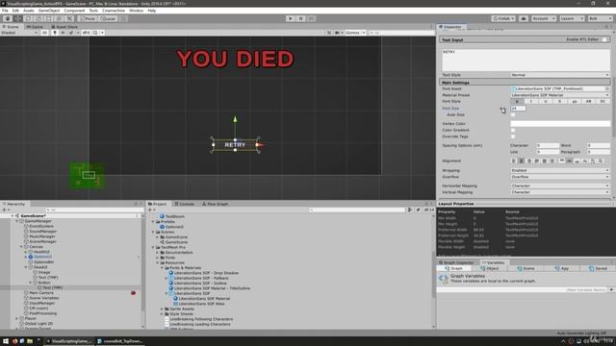Open the Assets menu
This screenshot has width=616, height=346.
(29, 11)
